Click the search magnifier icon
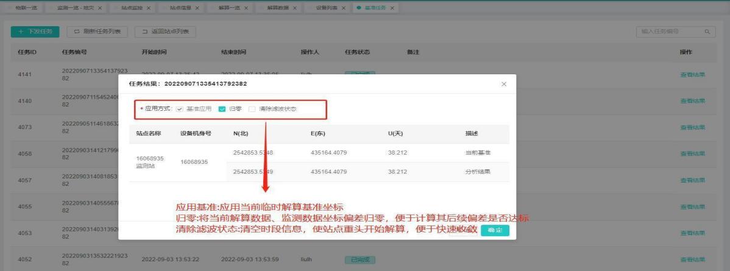730x271 pixels. pos(707,31)
